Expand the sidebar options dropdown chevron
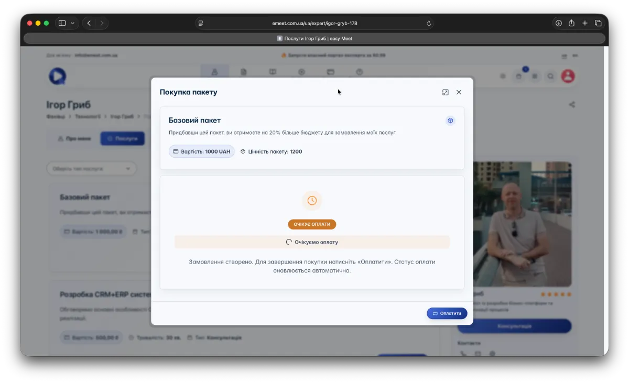Image resolution: width=629 pixels, height=383 pixels. [72, 23]
